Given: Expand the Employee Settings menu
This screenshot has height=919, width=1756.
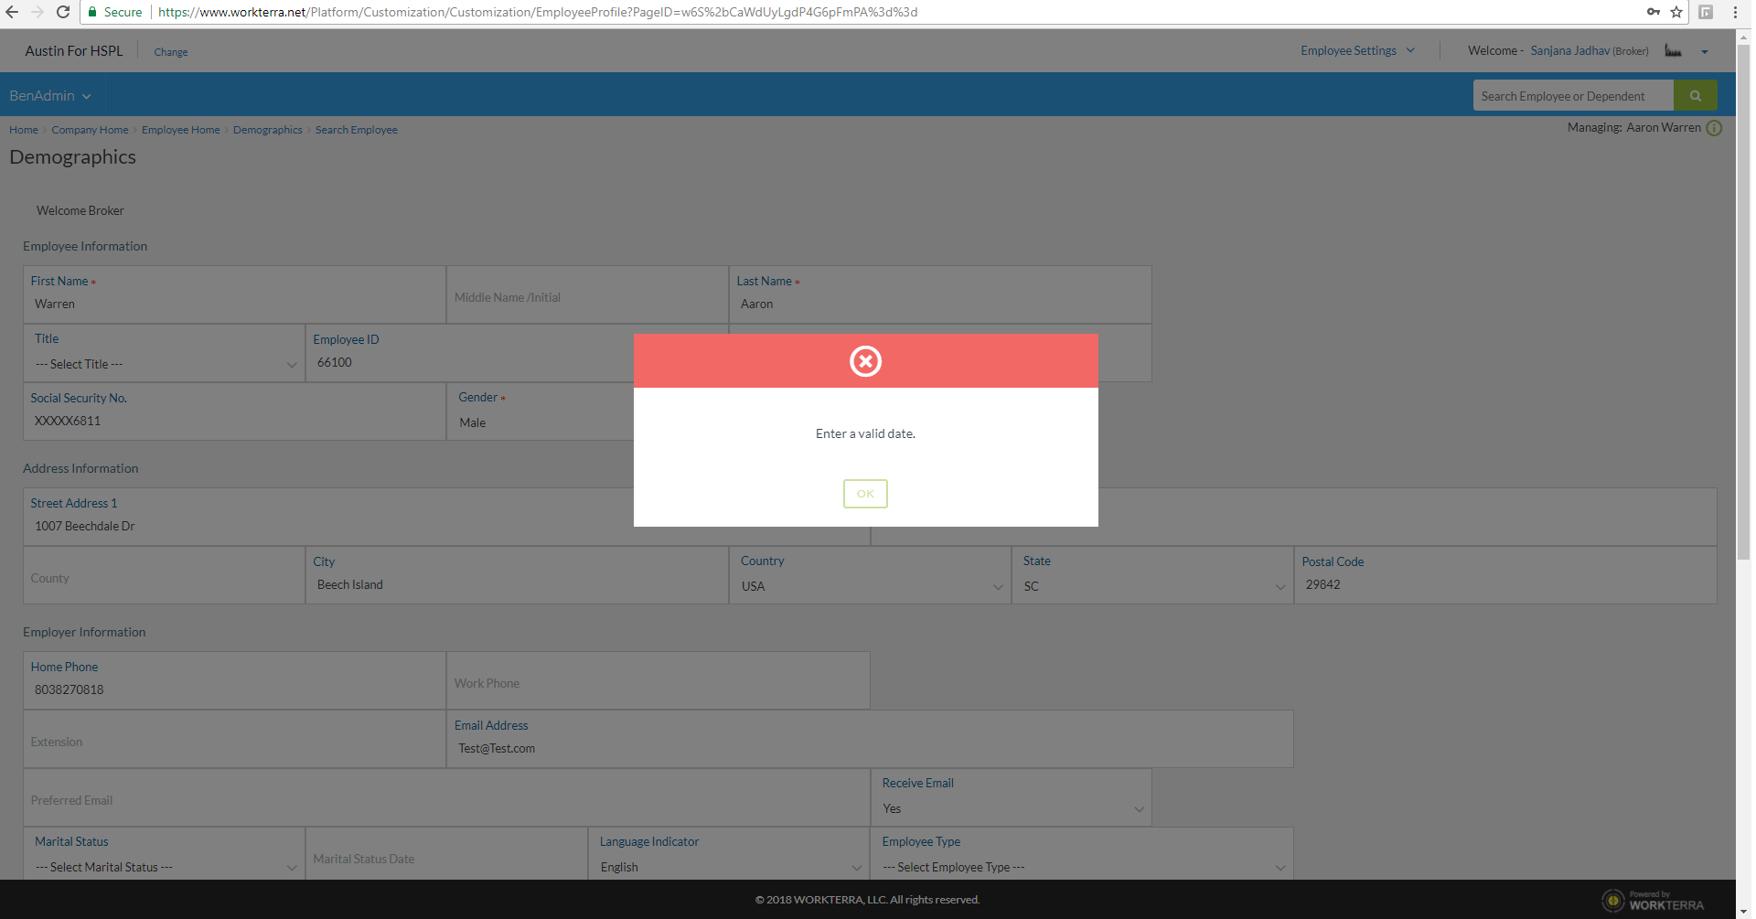Looking at the screenshot, I should click(x=1357, y=51).
